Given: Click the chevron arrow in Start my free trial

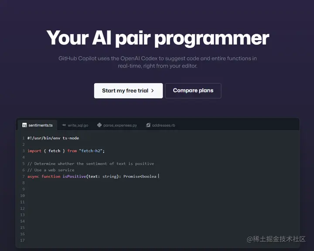Looking at the screenshot, I should tap(152, 91).
